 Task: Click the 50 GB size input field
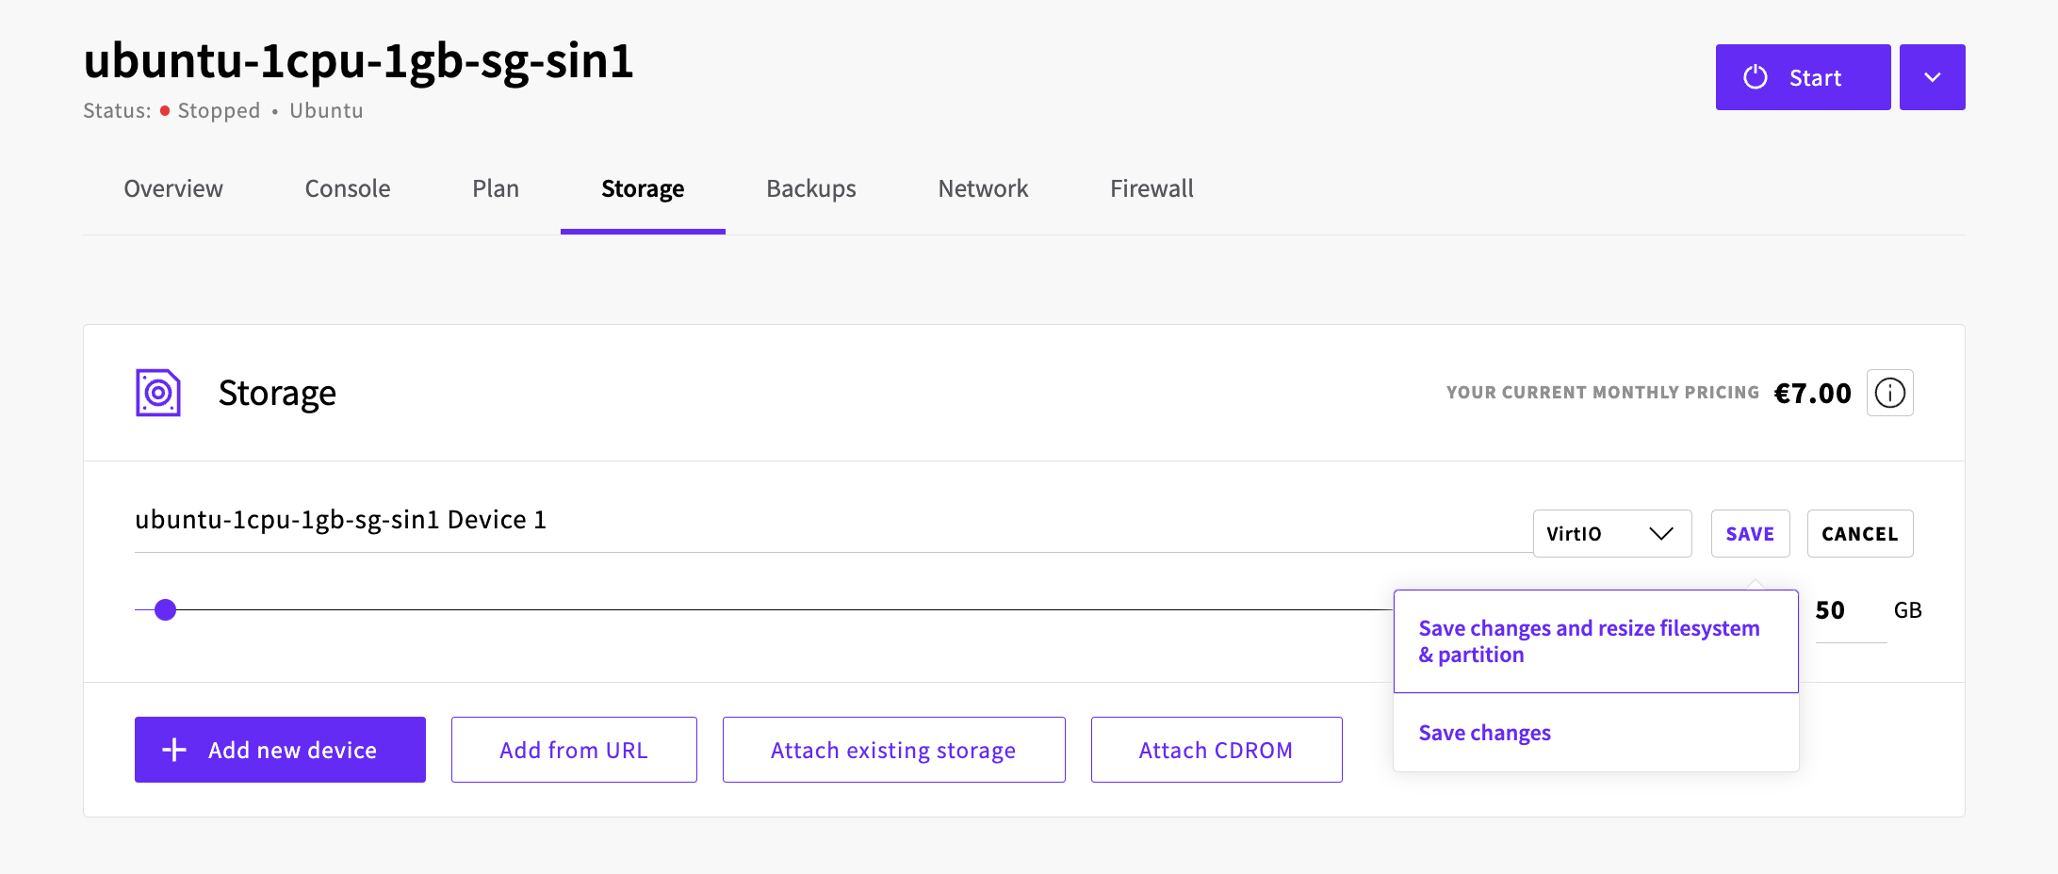tap(1851, 611)
